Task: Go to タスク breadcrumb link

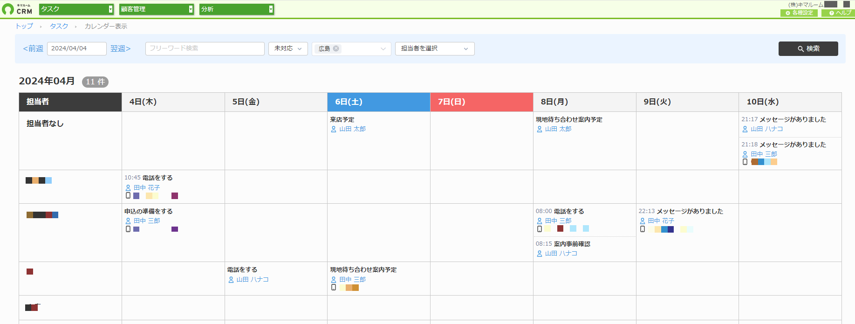Action: [59, 26]
